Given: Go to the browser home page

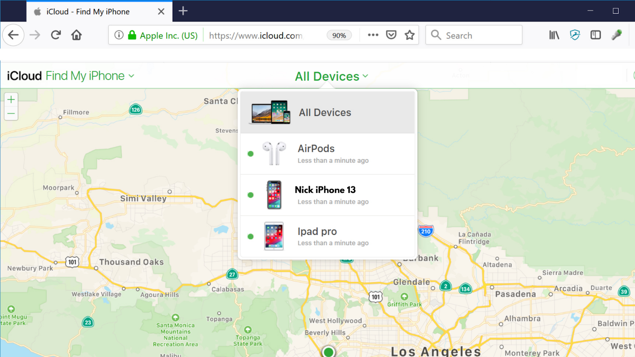Looking at the screenshot, I should pos(76,35).
